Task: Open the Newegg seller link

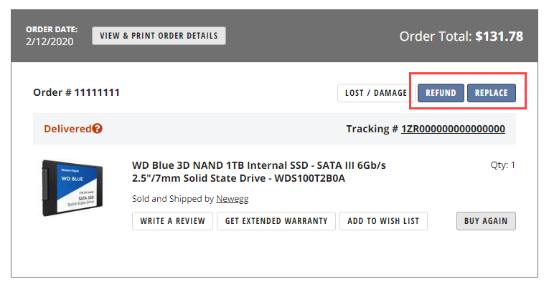Action: [233, 199]
